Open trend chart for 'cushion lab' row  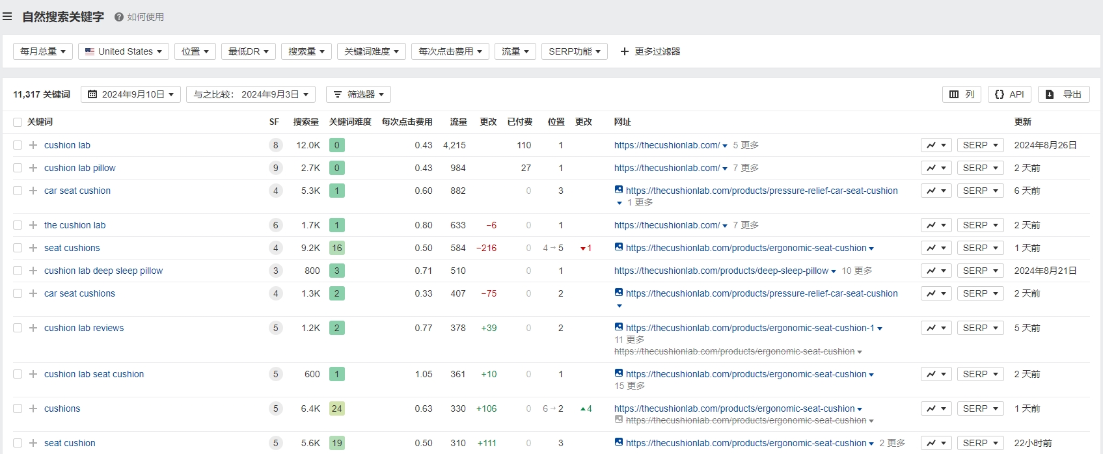[x=936, y=145]
